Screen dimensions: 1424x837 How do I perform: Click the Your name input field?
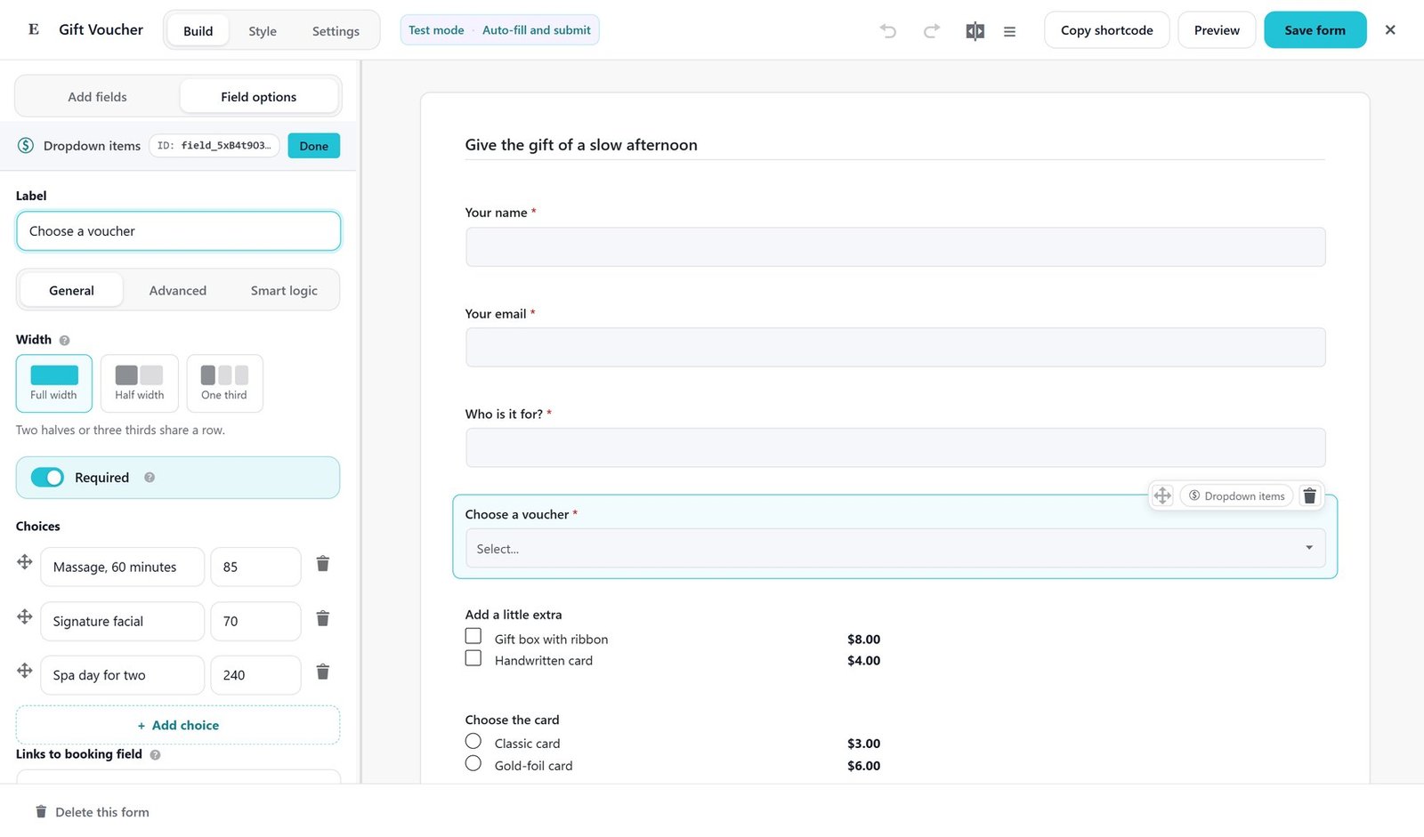pos(895,247)
